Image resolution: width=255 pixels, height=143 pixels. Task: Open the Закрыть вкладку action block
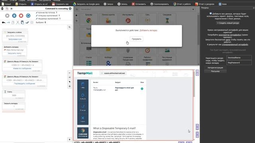click(x=14, y=106)
